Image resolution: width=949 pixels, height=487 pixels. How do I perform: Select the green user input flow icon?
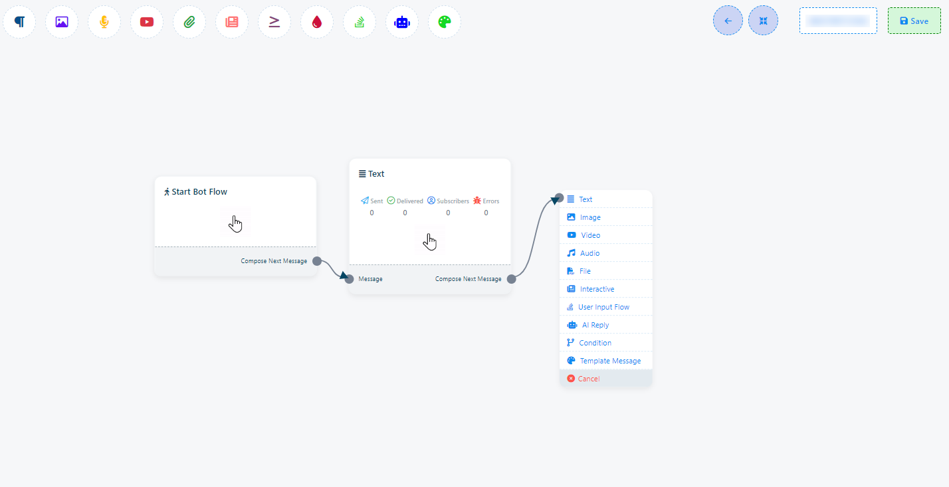click(360, 22)
